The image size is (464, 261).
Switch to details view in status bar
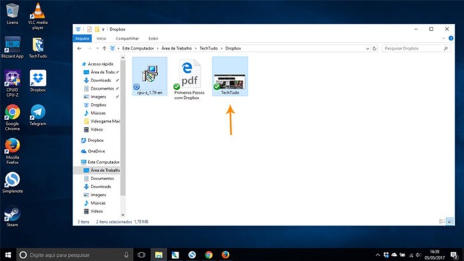click(x=442, y=222)
